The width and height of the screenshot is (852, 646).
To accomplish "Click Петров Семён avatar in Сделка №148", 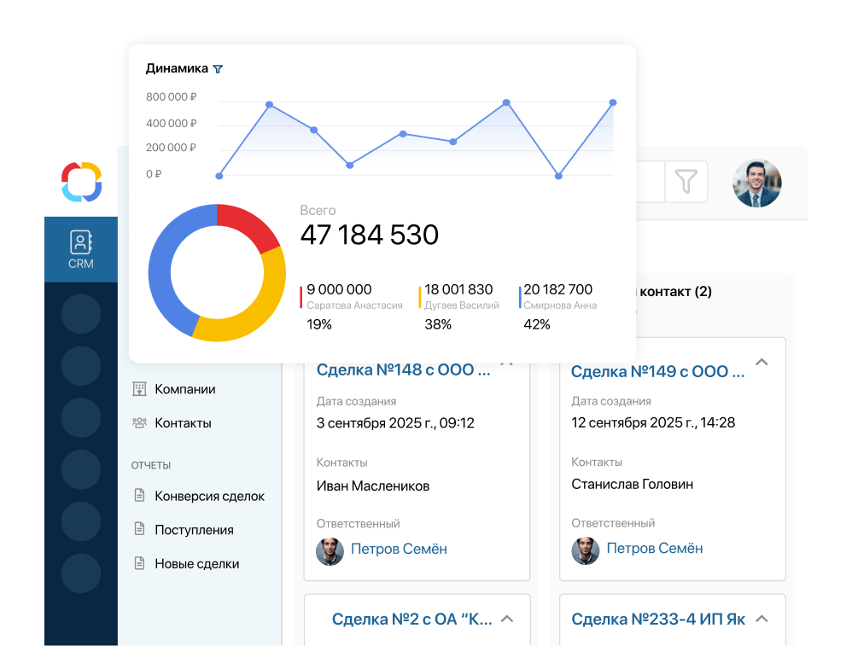I will point(330,550).
